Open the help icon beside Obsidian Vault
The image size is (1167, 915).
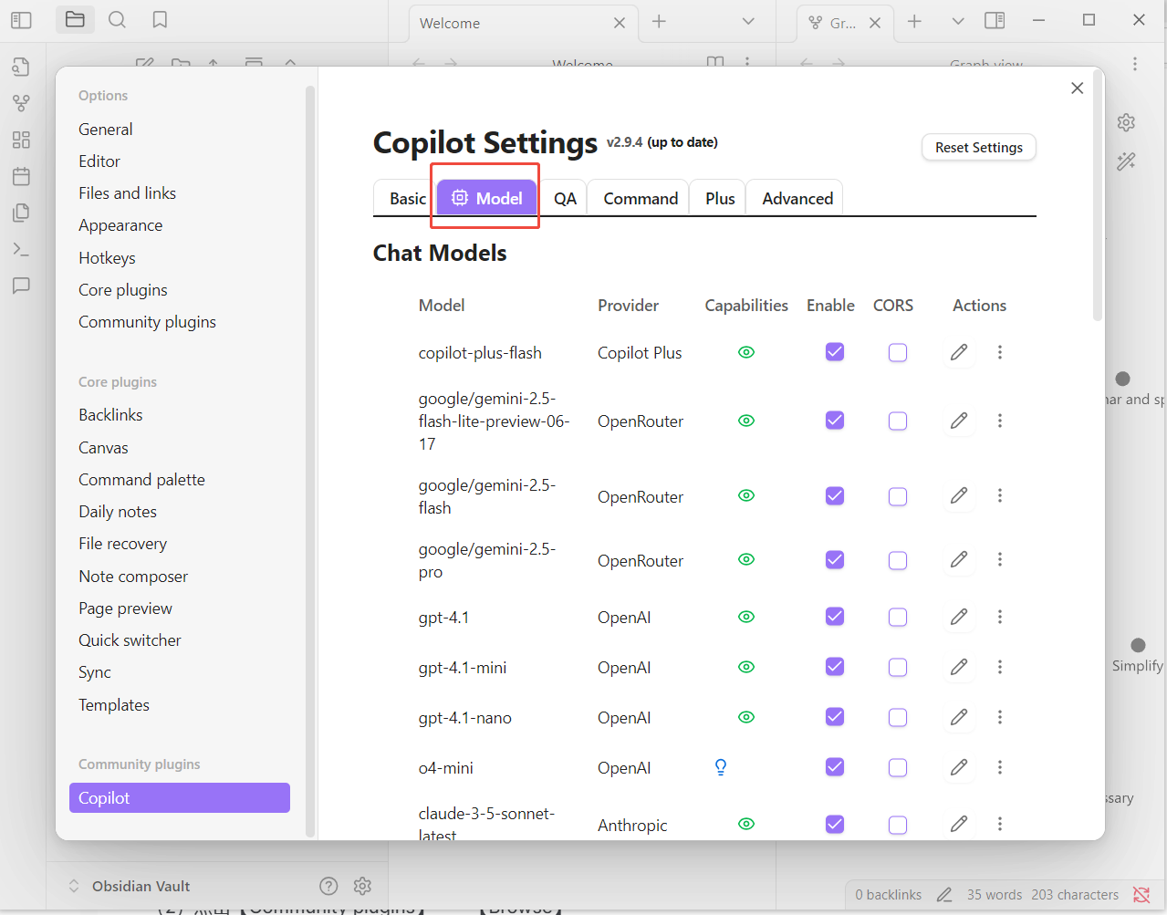328,886
